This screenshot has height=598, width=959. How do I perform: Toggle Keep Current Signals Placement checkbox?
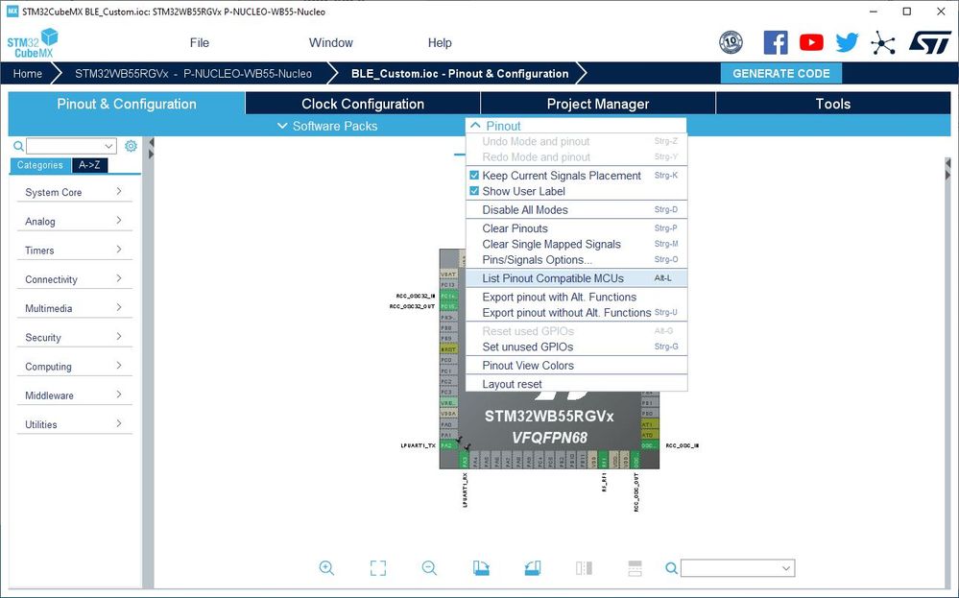474,176
